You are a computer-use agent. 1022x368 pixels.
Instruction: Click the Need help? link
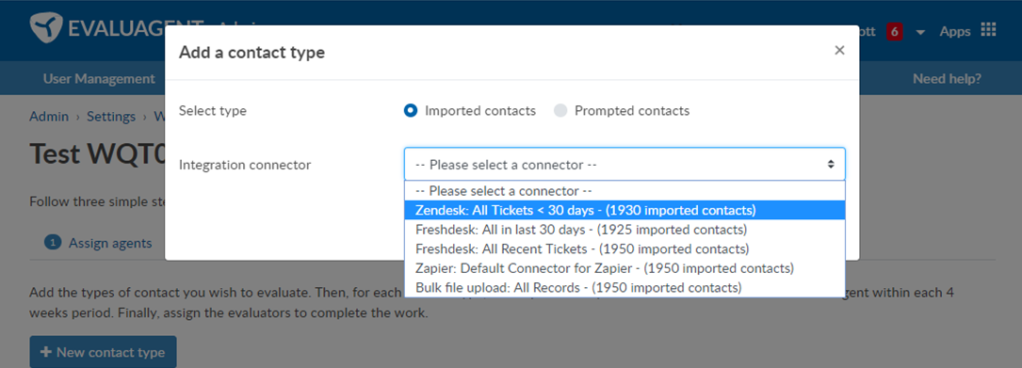[x=947, y=79]
